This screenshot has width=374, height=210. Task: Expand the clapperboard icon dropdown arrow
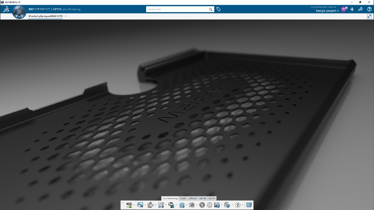[134, 205]
